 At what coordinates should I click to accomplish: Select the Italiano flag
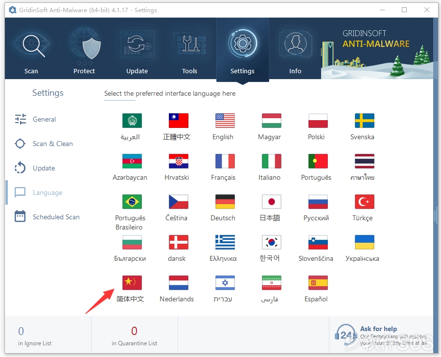coord(272,161)
